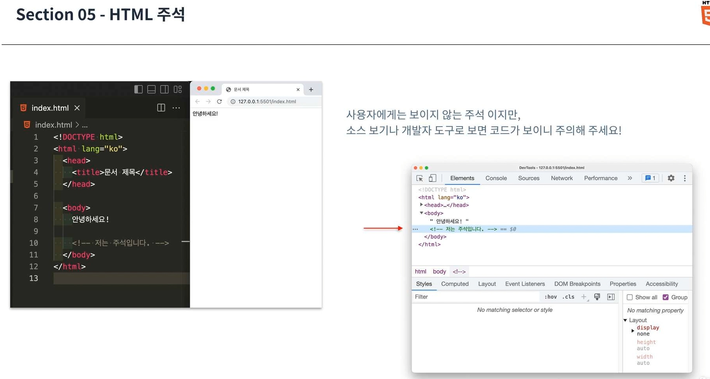Split the editor right in VS Code

[x=161, y=108]
